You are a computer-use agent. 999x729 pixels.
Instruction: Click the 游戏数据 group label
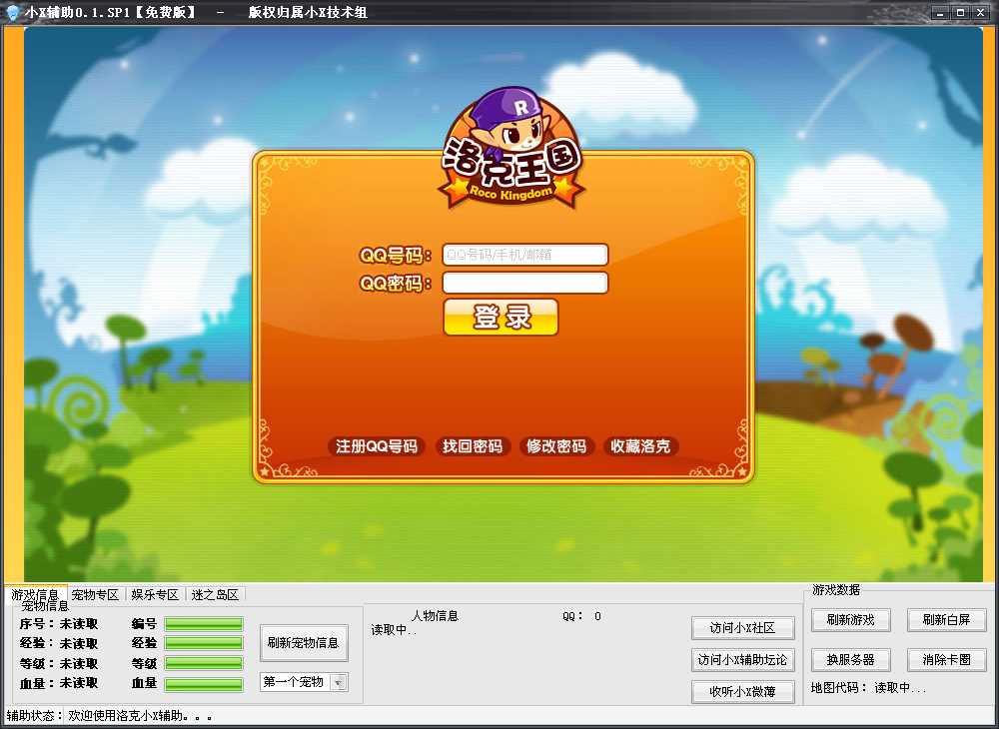[x=836, y=590]
